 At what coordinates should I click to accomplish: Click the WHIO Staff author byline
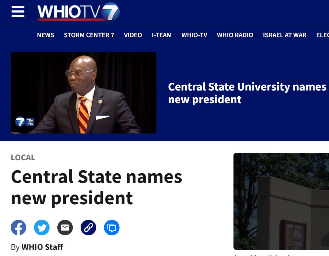click(x=42, y=247)
